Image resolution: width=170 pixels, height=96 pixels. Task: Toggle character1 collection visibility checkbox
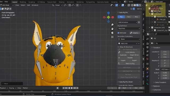click(x=169, y=14)
